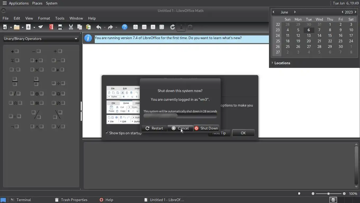This screenshot has width=360, height=203.
Task: Click the command window vertical scrollbar
Action: pos(356,165)
